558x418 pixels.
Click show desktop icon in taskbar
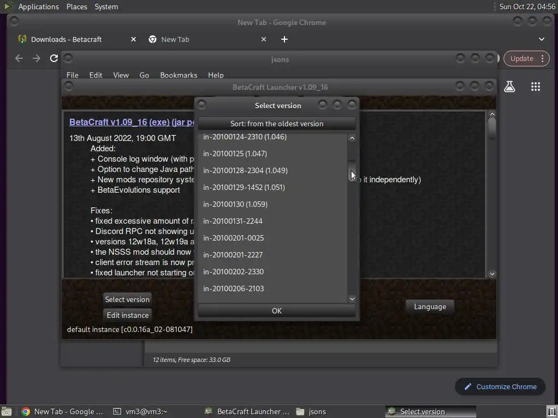pyautogui.click(x=6, y=411)
